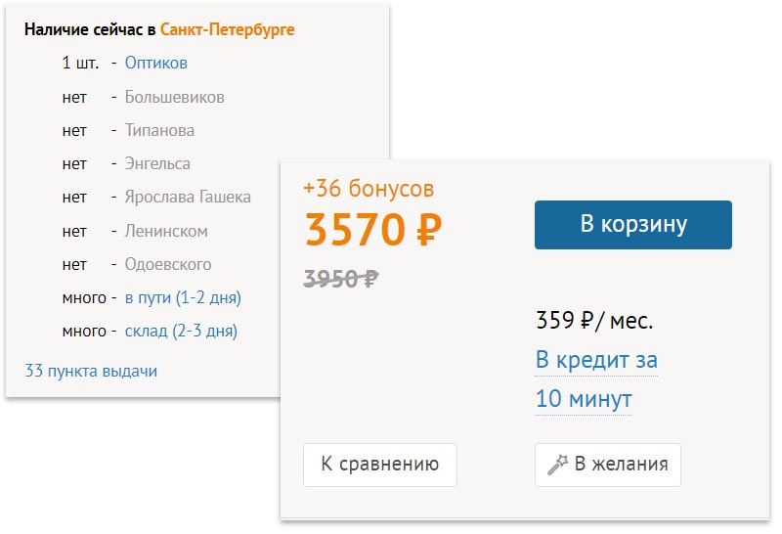782x534 pixels.
Task: Open the В кредит за link
Action: [596, 360]
